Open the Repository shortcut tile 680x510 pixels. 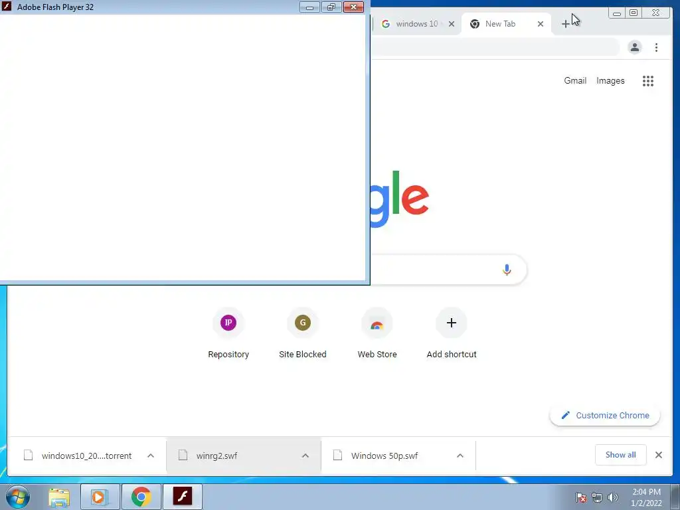click(228, 333)
